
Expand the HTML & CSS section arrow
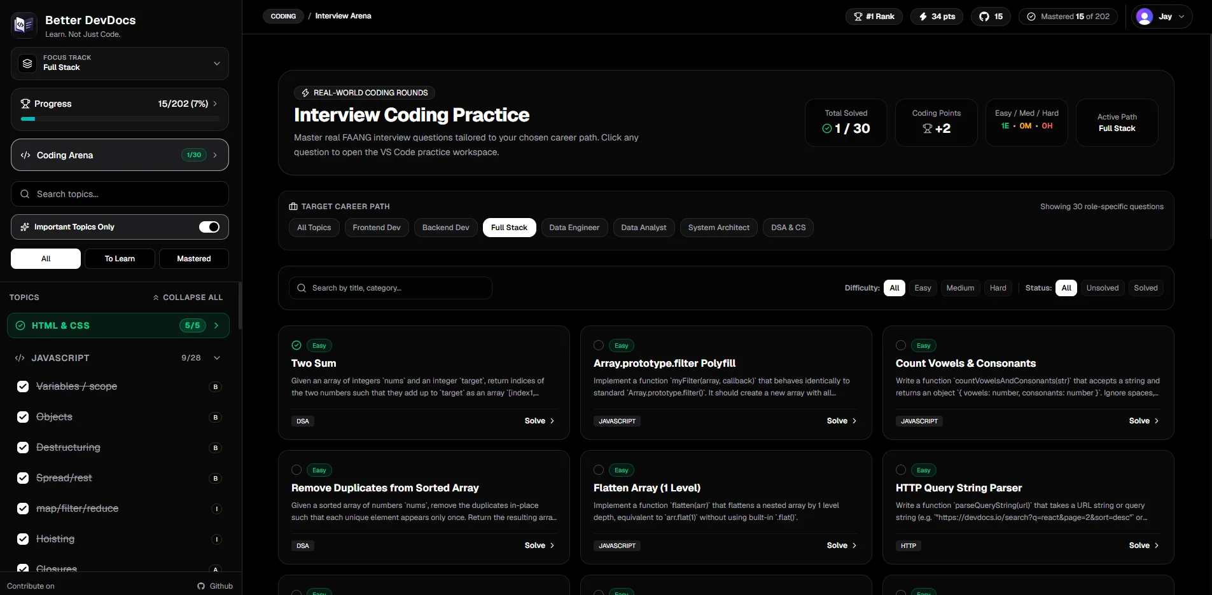216,325
